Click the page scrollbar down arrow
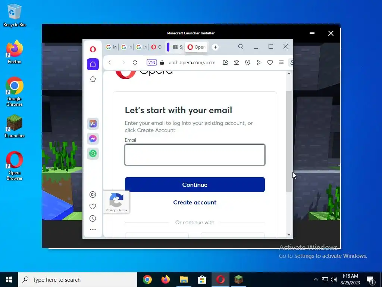The height and width of the screenshot is (287, 382). point(289,235)
